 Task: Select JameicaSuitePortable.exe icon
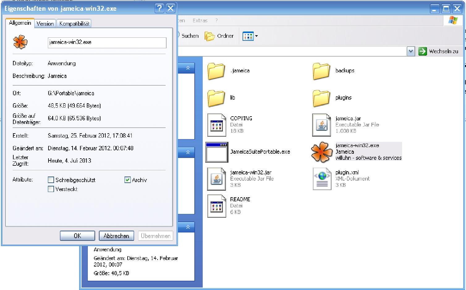(x=217, y=152)
